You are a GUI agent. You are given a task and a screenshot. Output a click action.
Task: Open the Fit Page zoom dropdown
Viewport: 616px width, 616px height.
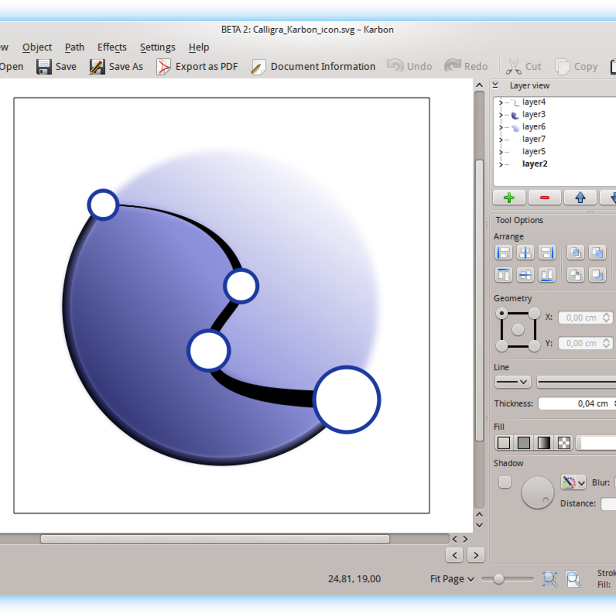click(x=452, y=579)
